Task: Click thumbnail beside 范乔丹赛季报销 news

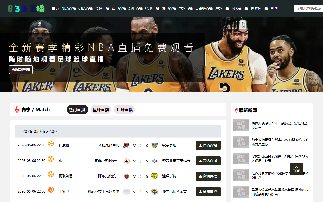Action: point(241,175)
